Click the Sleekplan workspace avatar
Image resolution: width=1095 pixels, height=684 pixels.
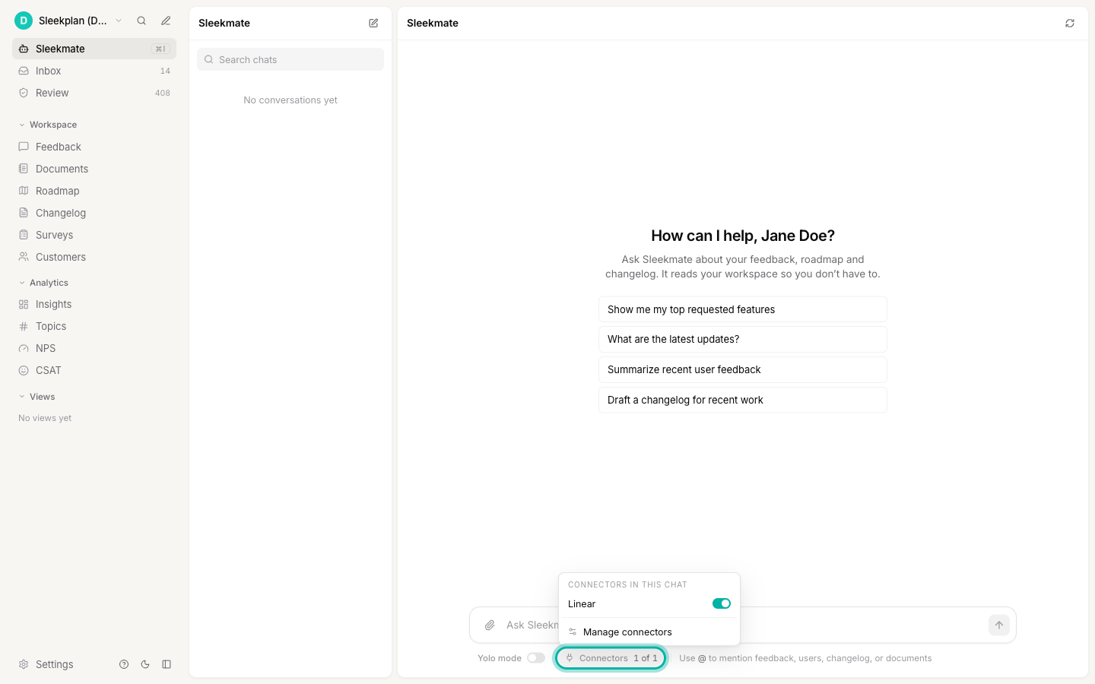24,21
